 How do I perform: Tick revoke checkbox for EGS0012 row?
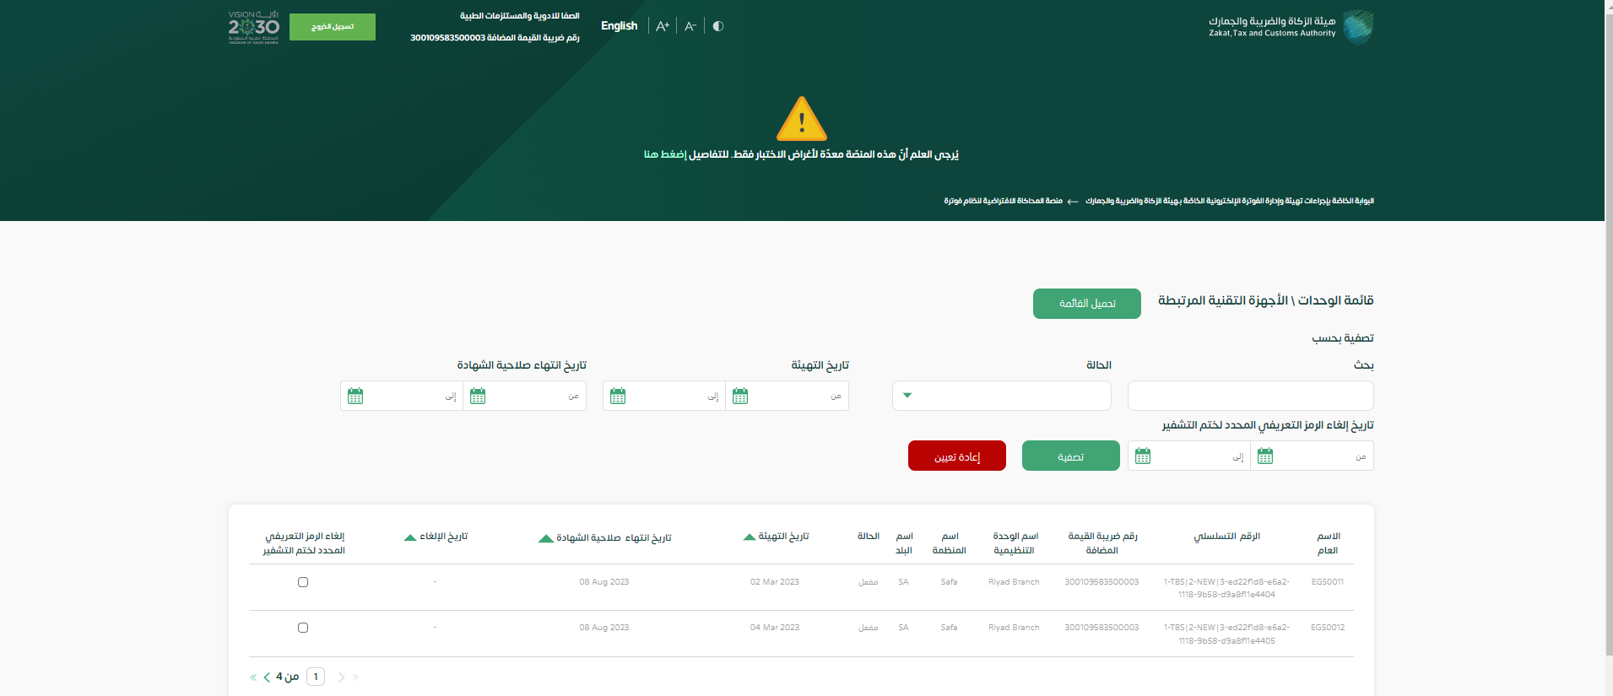(303, 628)
